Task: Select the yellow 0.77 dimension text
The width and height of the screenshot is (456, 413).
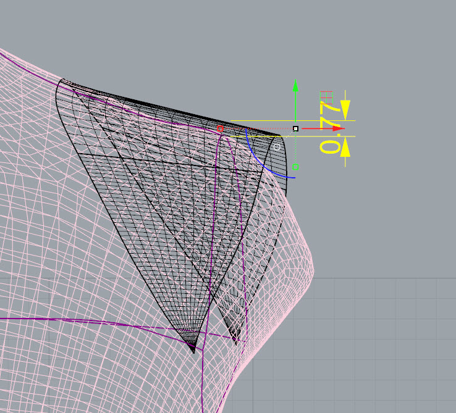Action: tap(330, 127)
